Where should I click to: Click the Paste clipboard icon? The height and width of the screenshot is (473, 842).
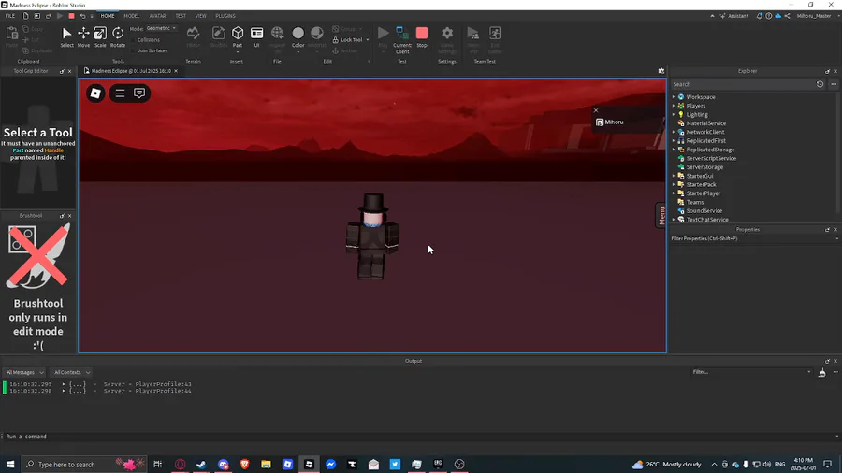(12, 36)
